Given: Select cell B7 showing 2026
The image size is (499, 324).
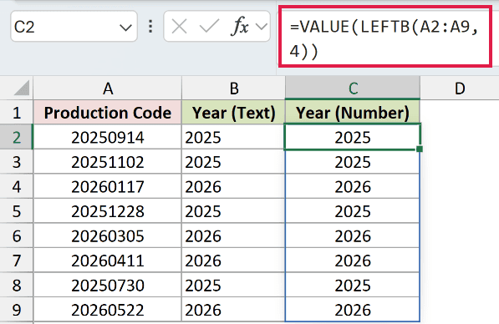Looking at the screenshot, I should (233, 261).
